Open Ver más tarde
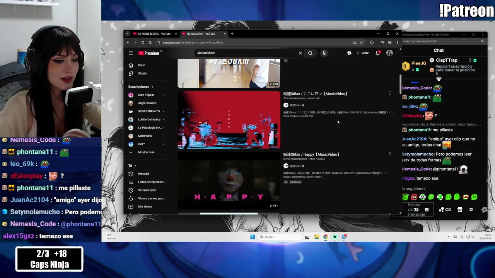The height and width of the screenshot is (278, 495). click(x=147, y=190)
